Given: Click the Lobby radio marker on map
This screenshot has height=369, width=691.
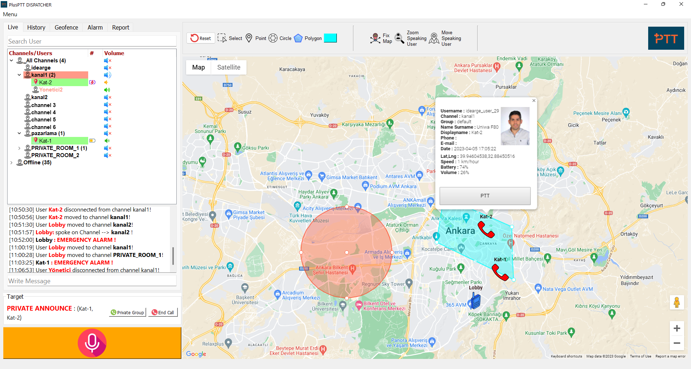Looking at the screenshot, I should point(475,301).
